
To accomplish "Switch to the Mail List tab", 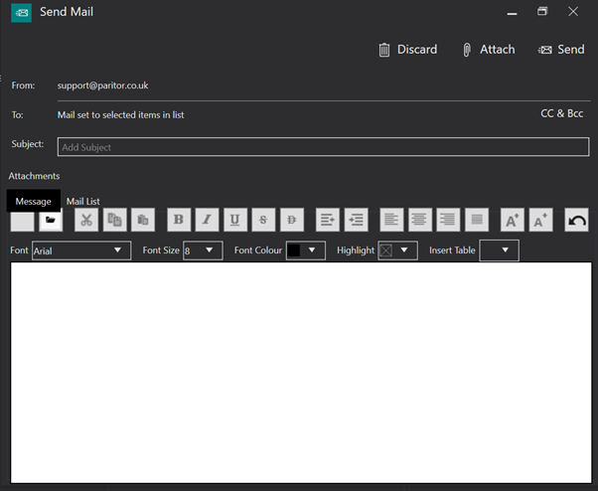I will click(x=83, y=201).
